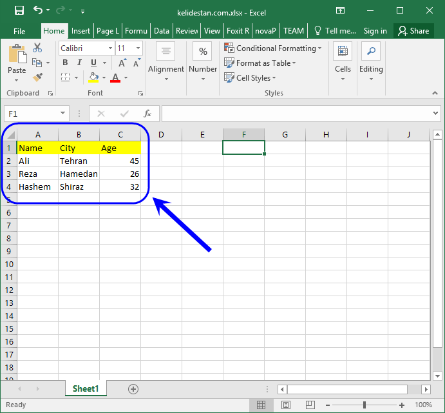This screenshot has height=413, width=445.
Task: Expand Paste options arrow
Action: (17, 81)
